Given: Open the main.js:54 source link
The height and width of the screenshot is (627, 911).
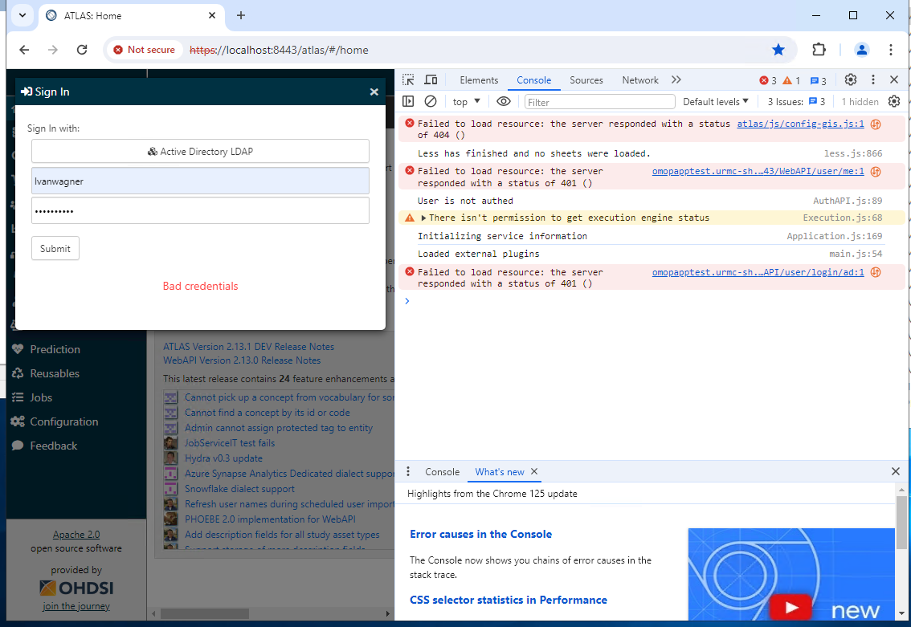Looking at the screenshot, I should tap(856, 254).
